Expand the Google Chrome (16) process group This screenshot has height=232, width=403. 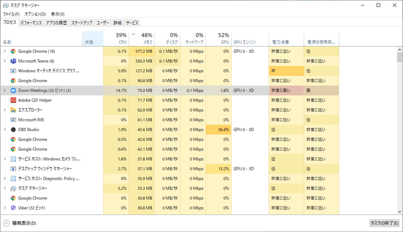point(5,51)
